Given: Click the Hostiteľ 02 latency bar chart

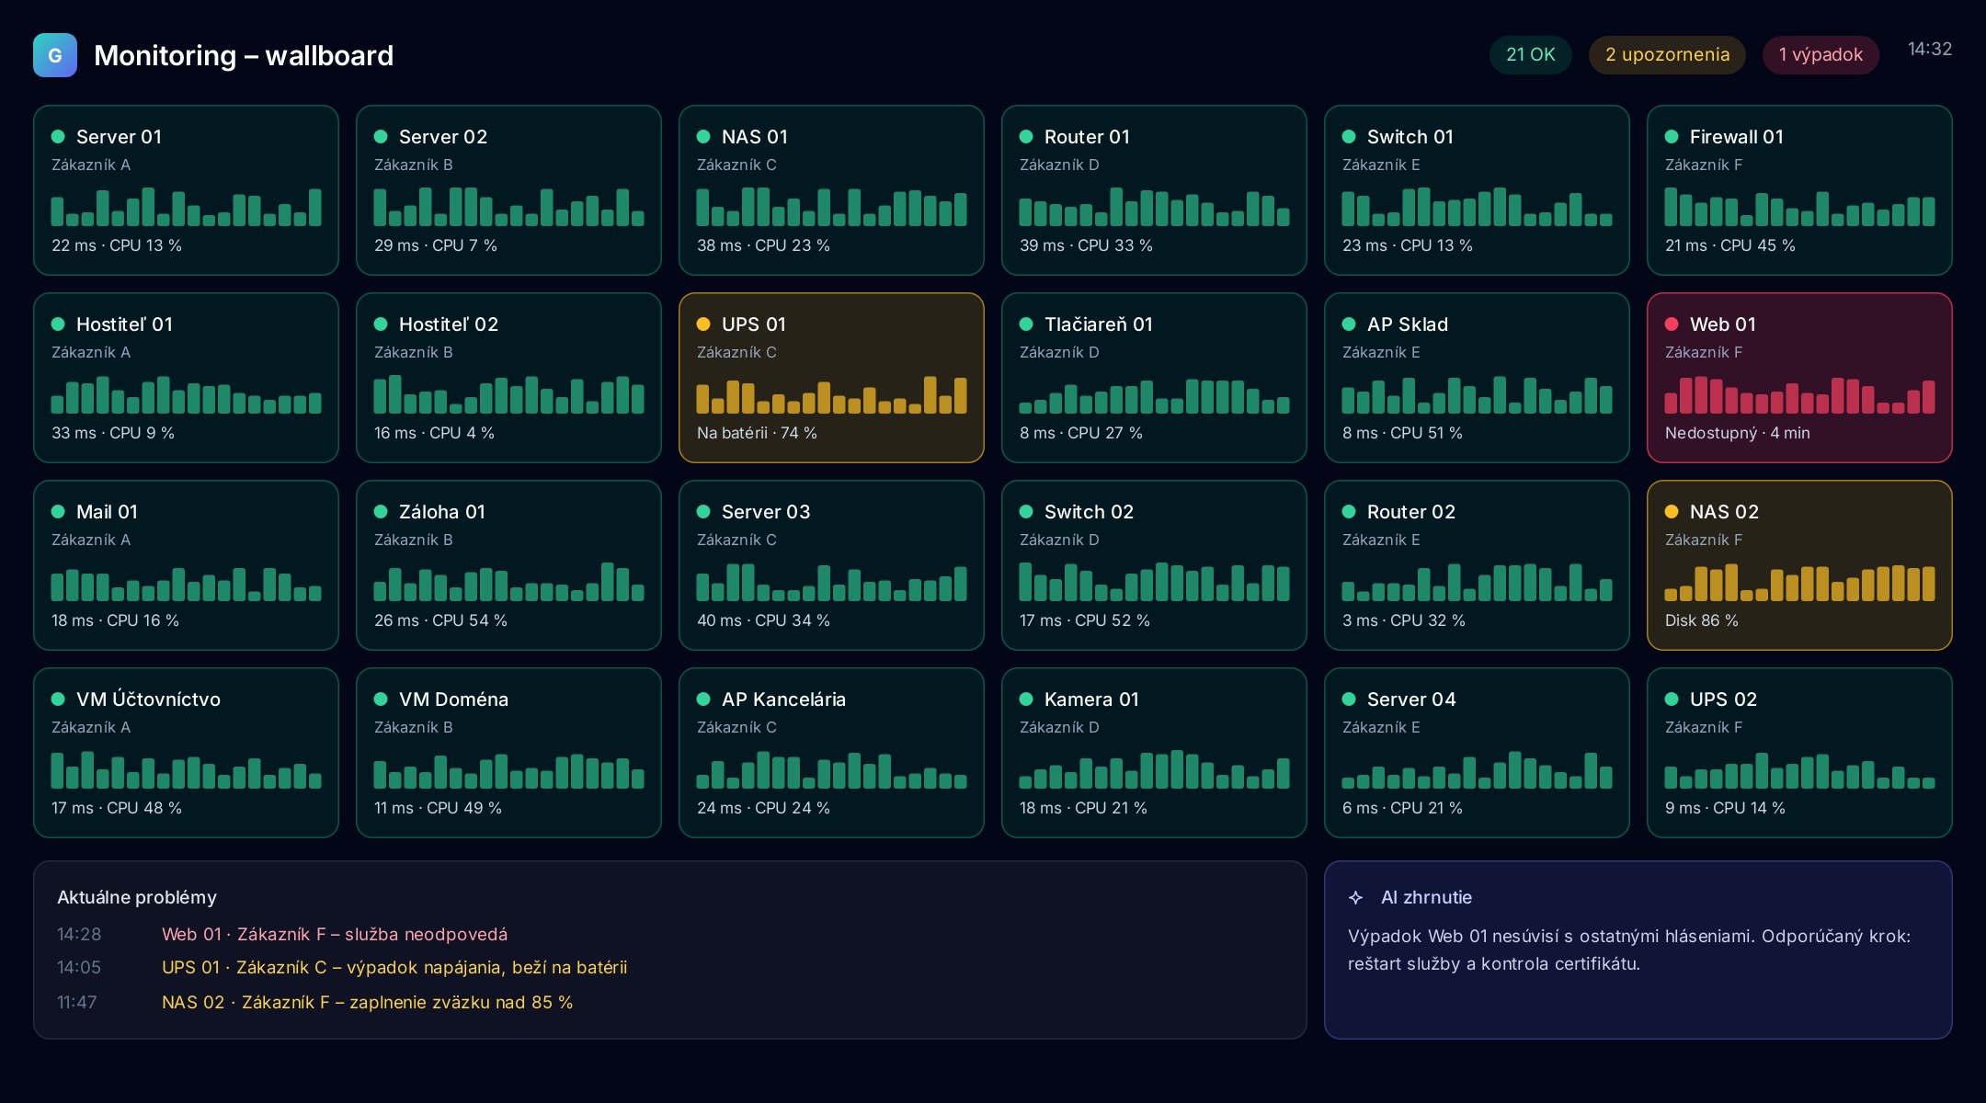Looking at the screenshot, I should [508, 394].
